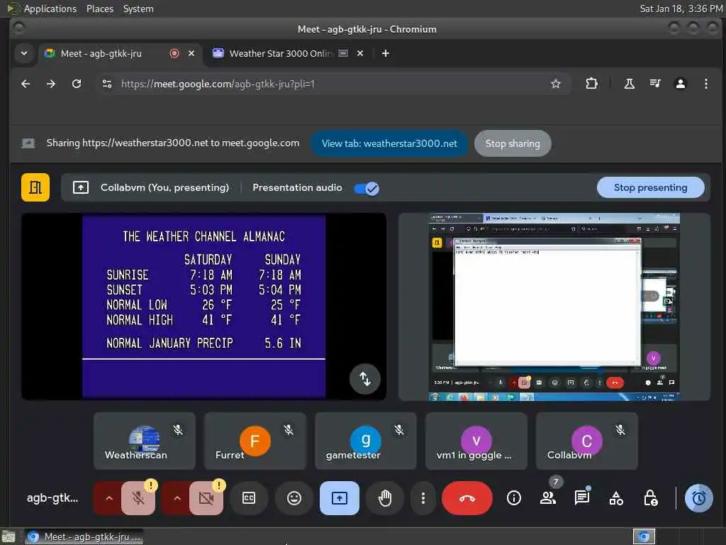Click the presenting screen icon beside Collabvm
The width and height of the screenshot is (726, 545).
click(x=81, y=187)
